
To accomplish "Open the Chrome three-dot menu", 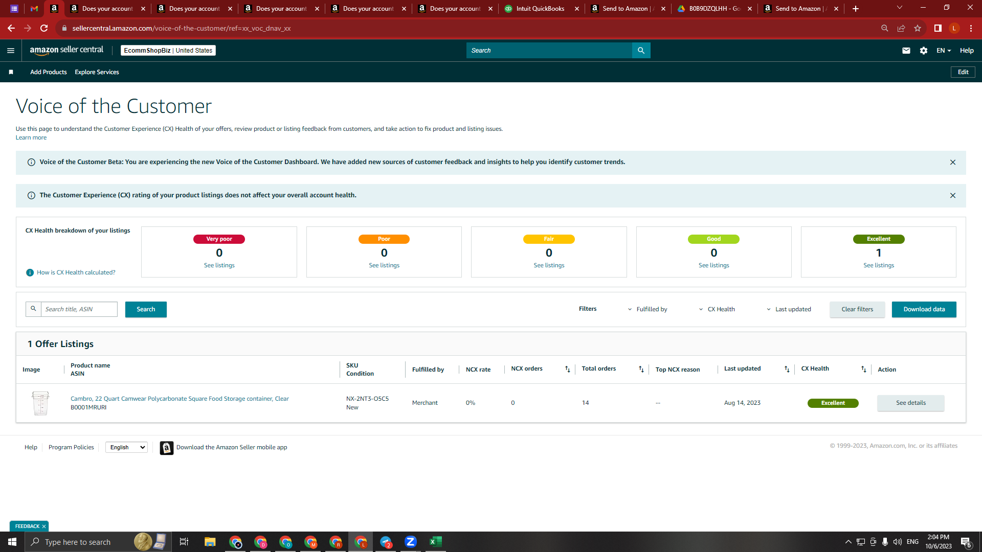I will [x=971, y=28].
